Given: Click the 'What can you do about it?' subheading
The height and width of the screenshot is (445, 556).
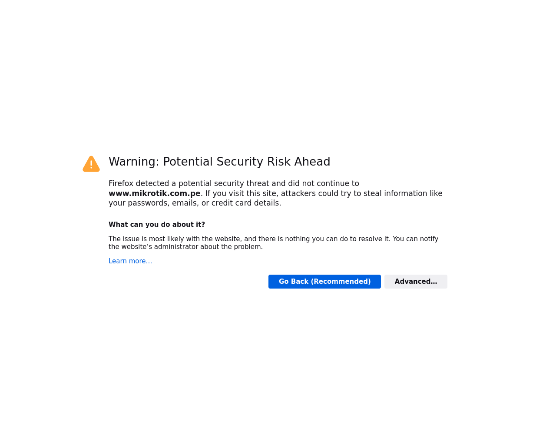Looking at the screenshot, I should coord(157,225).
